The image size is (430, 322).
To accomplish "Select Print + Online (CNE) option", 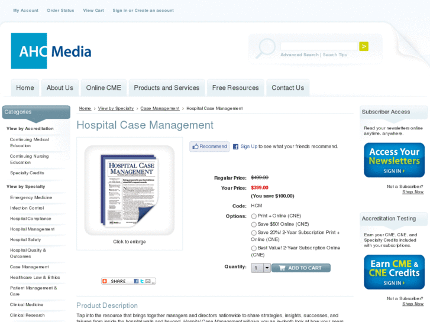I will tap(254, 216).
